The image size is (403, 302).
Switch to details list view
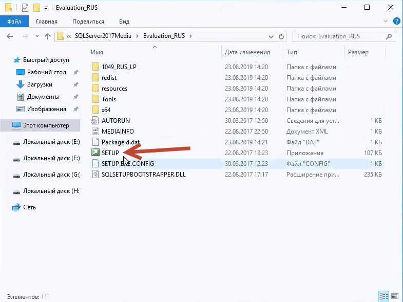[383, 296]
